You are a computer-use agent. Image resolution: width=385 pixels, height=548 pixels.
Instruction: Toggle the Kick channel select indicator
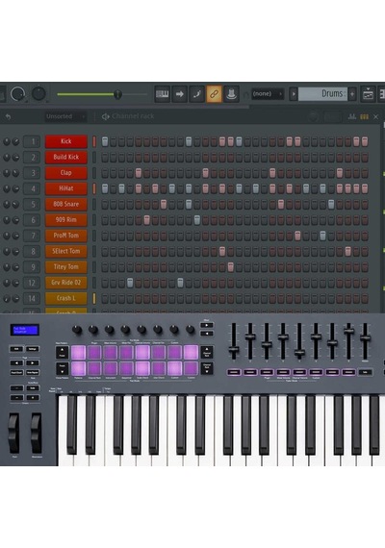coord(94,141)
